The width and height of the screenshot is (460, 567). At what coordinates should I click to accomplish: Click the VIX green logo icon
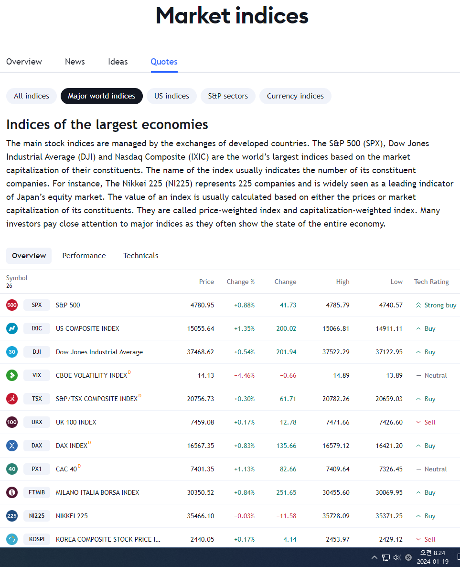(12, 375)
